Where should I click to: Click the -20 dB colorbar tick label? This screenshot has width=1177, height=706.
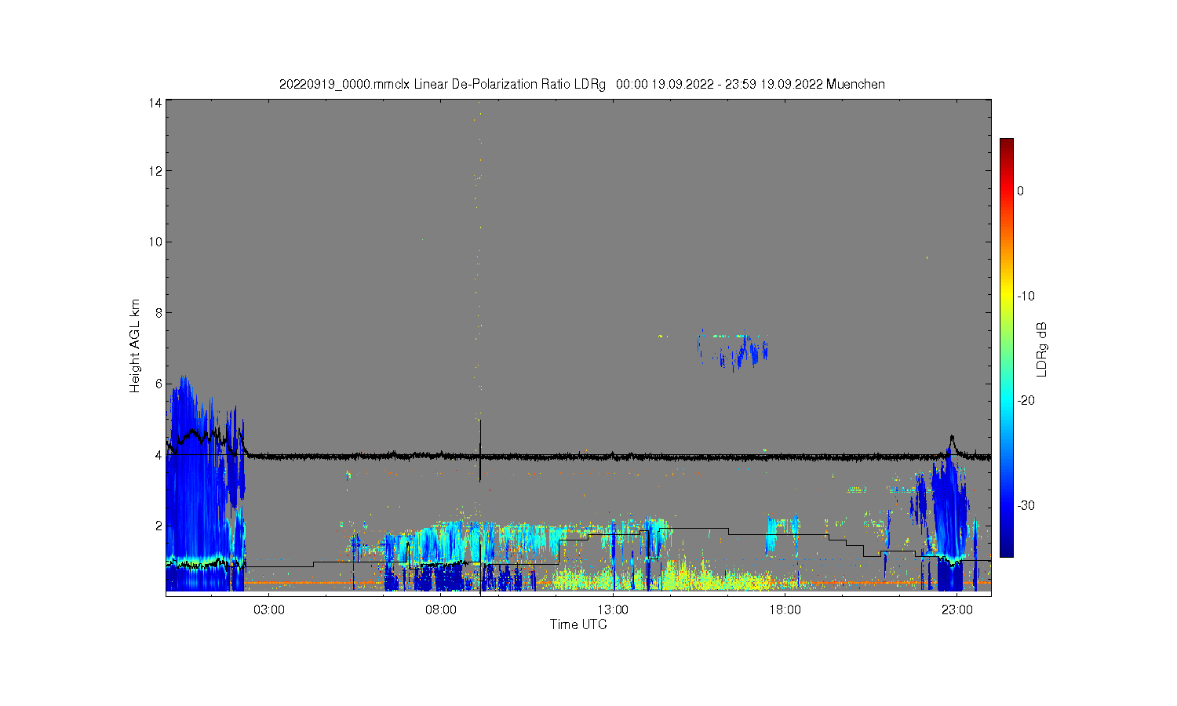1026,400
